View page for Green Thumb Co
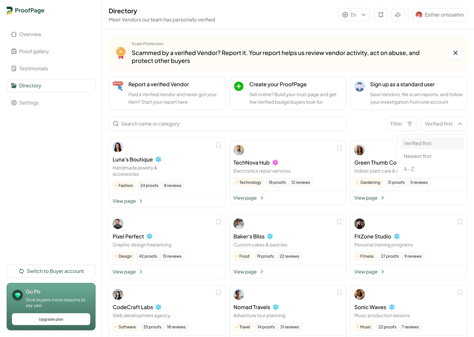This screenshot has height=337, width=474. click(x=369, y=198)
